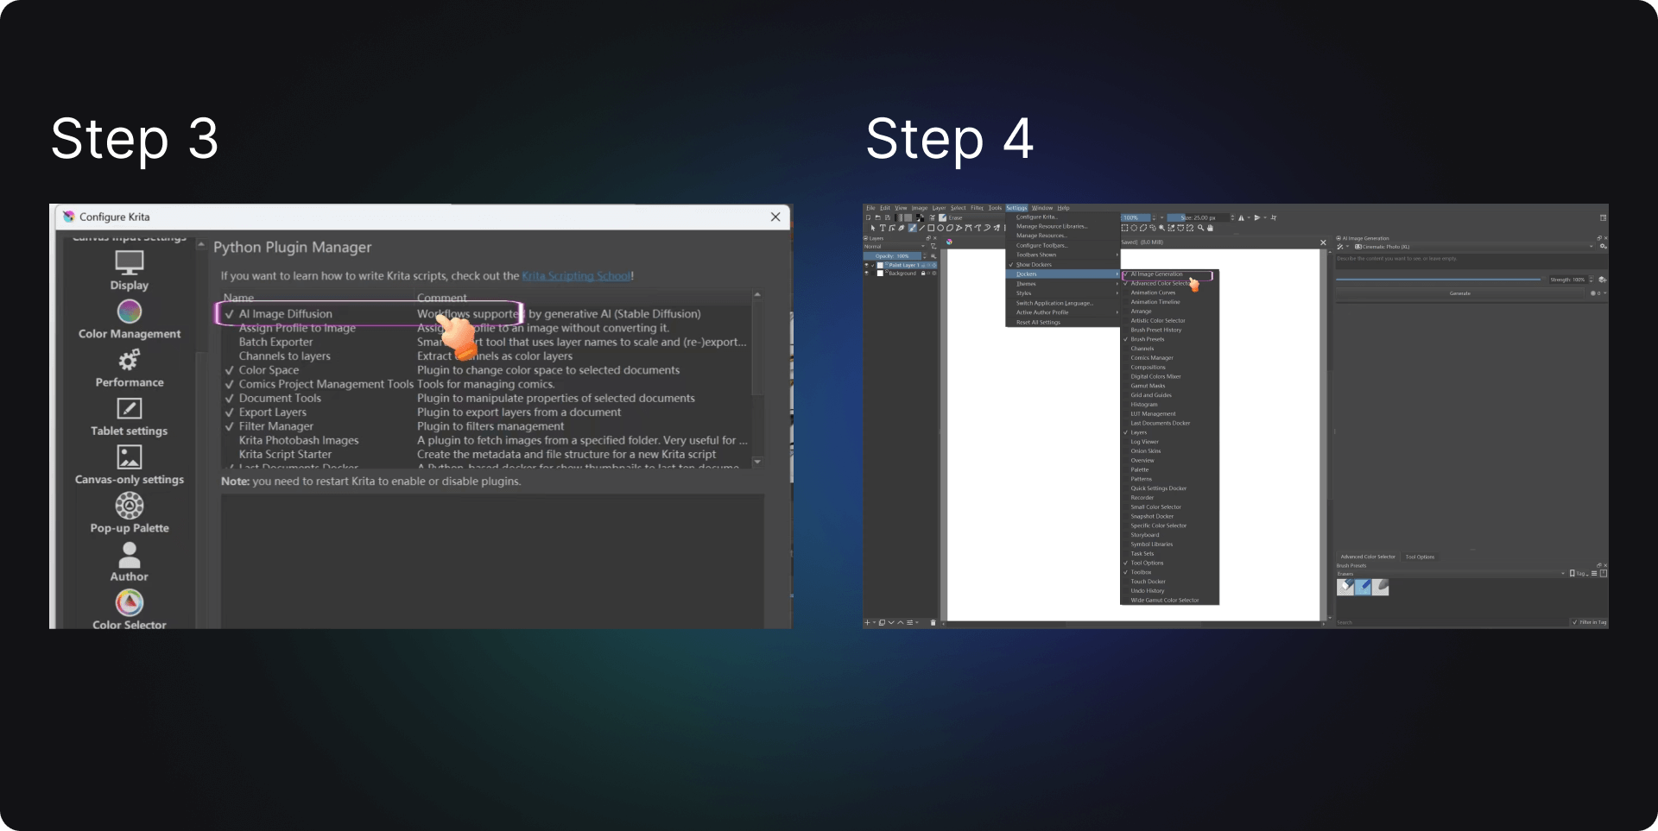Open the Filter menu in Krita
1658x831 pixels.
point(977,208)
